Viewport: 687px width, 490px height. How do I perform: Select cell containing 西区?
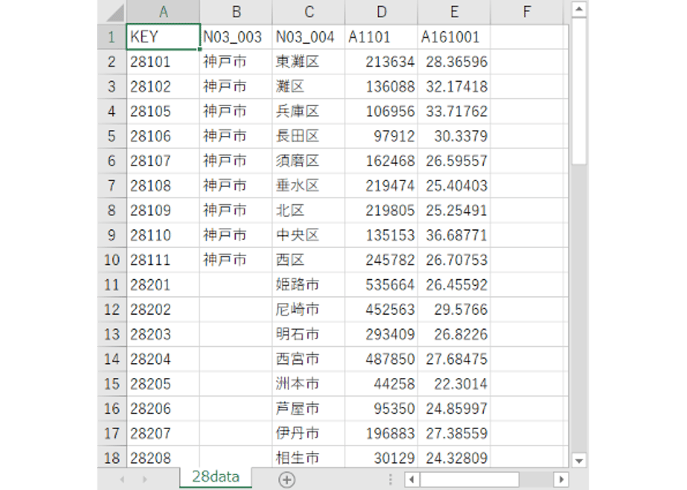coord(309,260)
